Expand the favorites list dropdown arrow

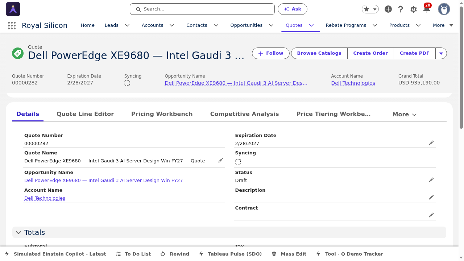(x=375, y=9)
